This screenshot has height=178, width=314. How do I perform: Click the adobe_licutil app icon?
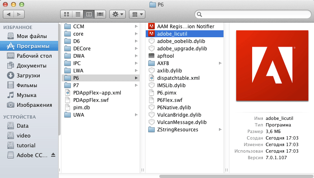point(151,34)
